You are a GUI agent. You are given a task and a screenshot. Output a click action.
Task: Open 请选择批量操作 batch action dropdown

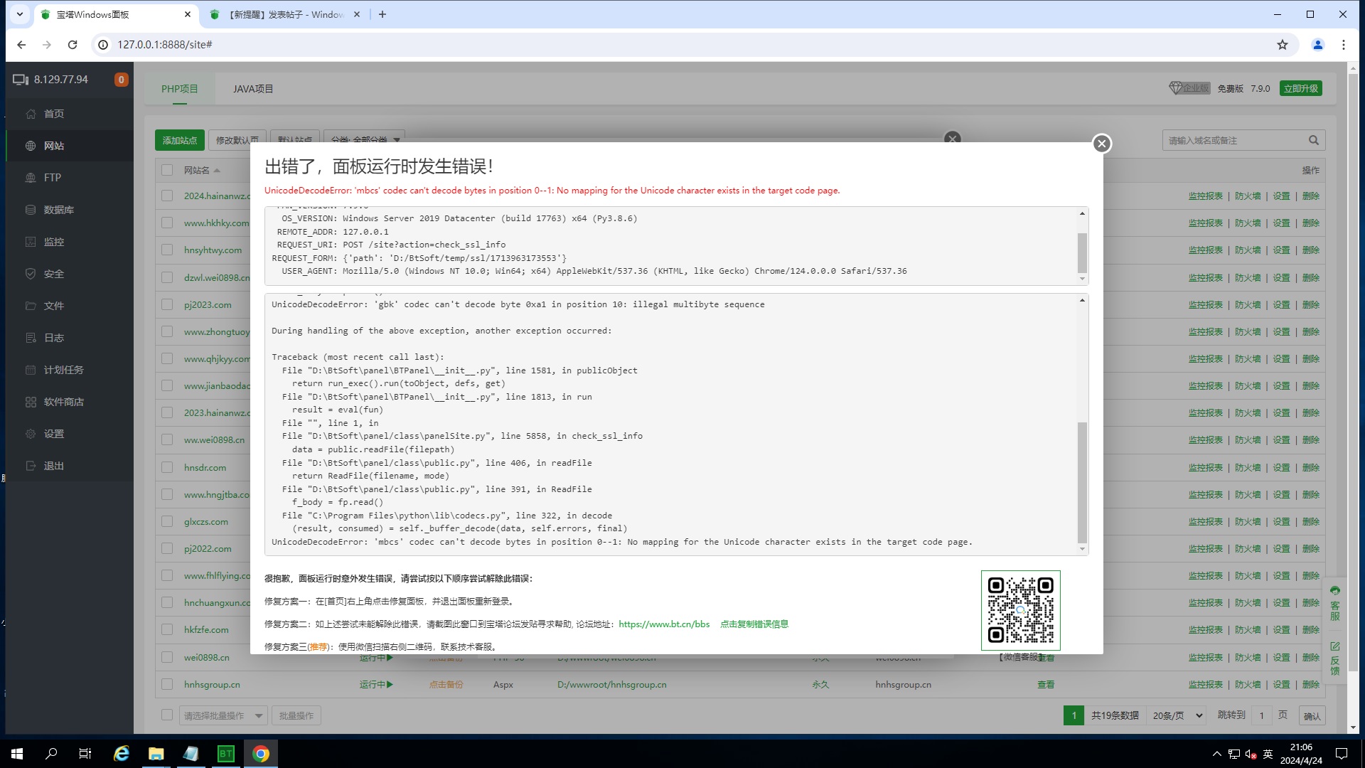[x=223, y=715]
